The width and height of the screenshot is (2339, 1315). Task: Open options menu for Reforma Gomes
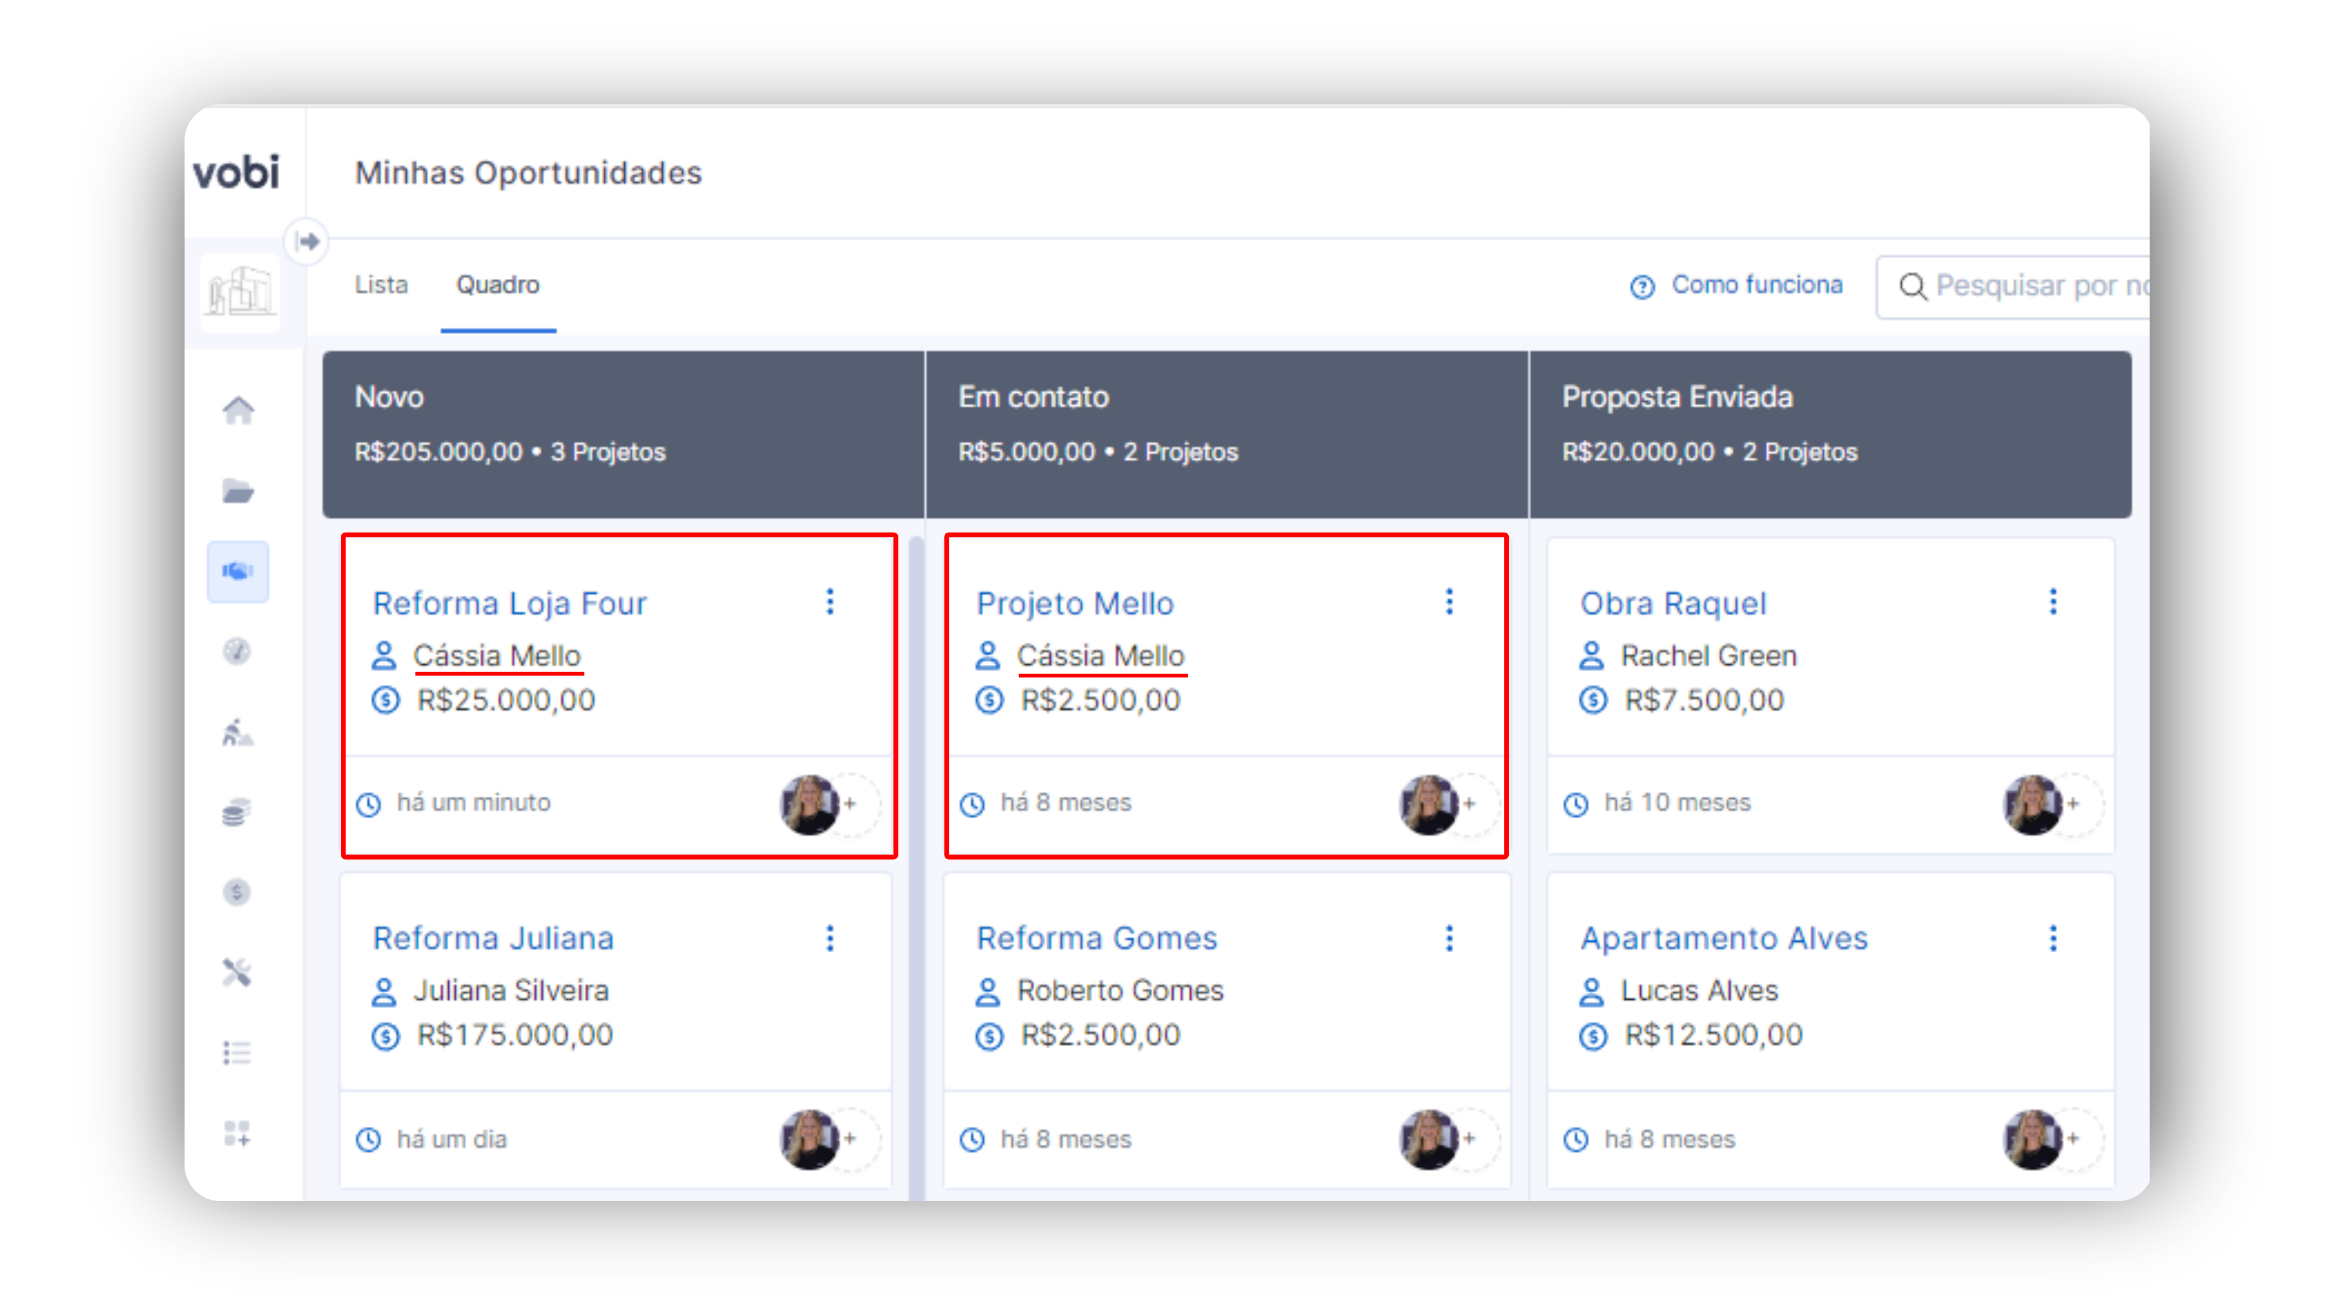click(x=1449, y=938)
